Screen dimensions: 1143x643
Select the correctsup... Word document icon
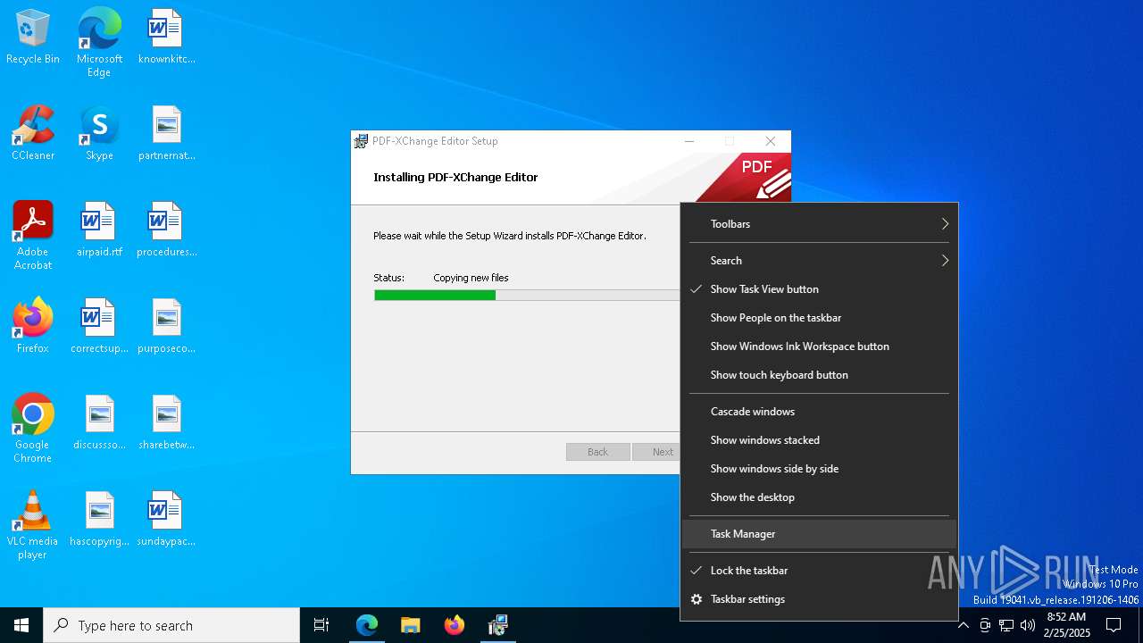pyautogui.click(x=99, y=326)
